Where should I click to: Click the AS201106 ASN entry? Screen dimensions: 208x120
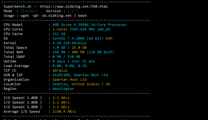(61, 75)
